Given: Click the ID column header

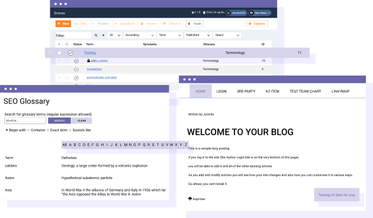Looking at the screenshot, I should point(263,44).
